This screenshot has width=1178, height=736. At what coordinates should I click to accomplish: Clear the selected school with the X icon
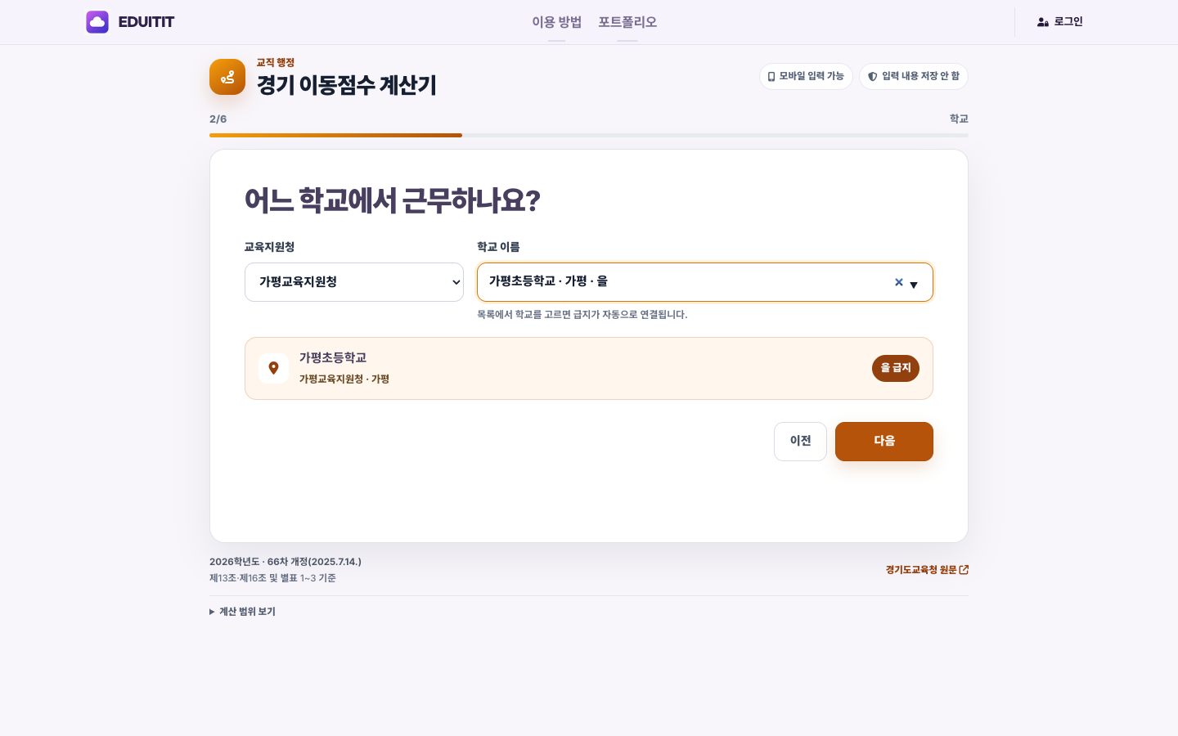click(899, 282)
